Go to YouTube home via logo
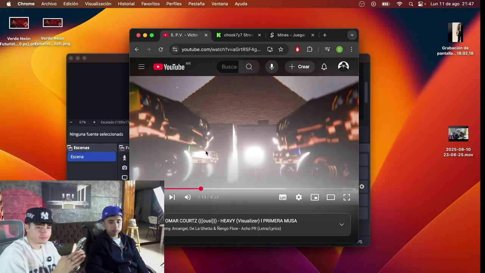The width and height of the screenshot is (485, 273). 169,67
